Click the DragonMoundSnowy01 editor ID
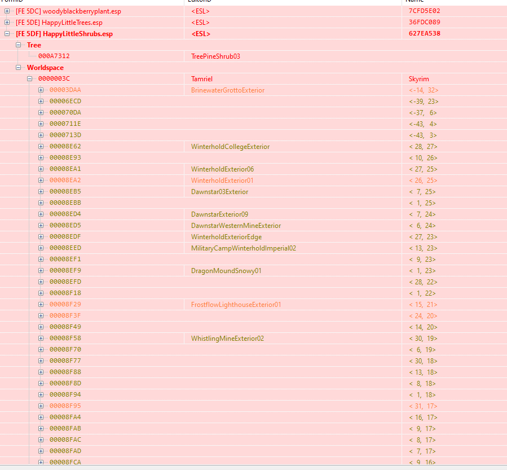Screen dimensions: 507x470 click(x=226, y=271)
